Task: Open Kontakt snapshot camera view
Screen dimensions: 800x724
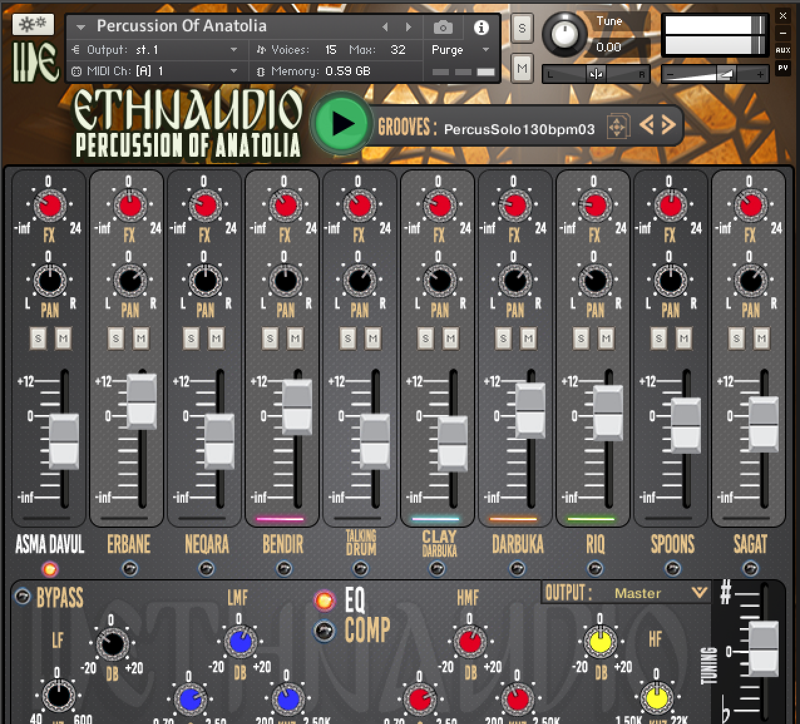Action: pyautogui.click(x=443, y=27)
